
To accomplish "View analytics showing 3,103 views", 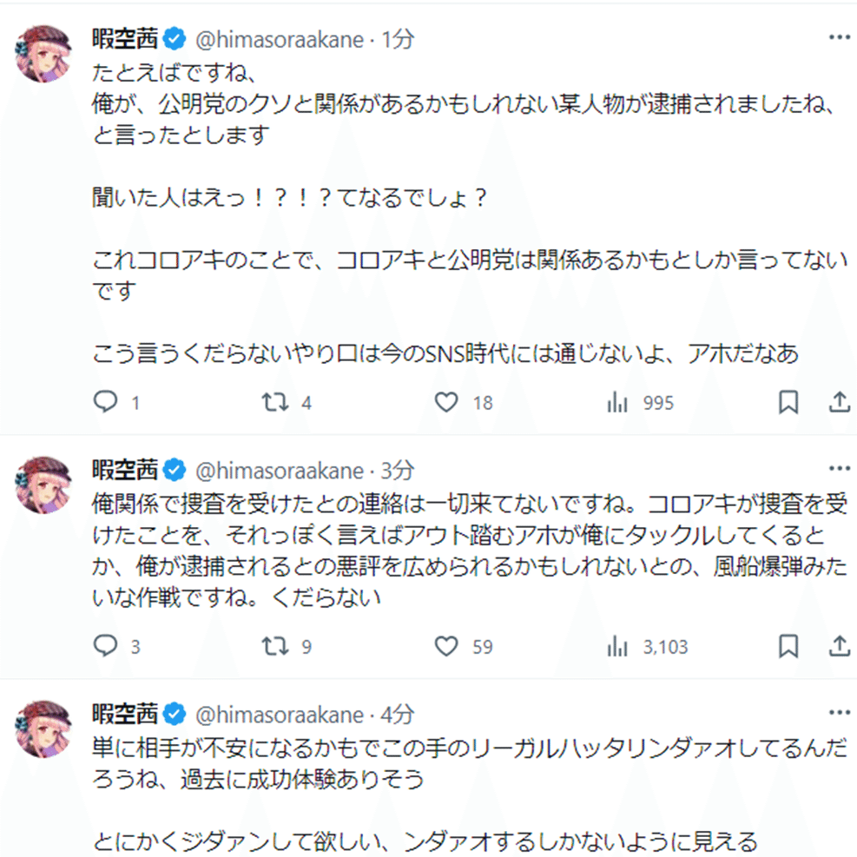I will click(x=617, y=646).
